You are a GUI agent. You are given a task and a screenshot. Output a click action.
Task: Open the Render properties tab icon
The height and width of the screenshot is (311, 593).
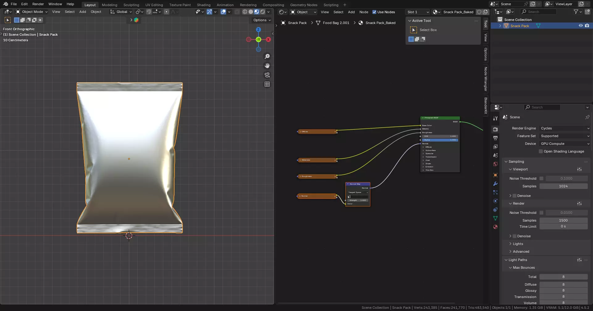pos(495,129)
